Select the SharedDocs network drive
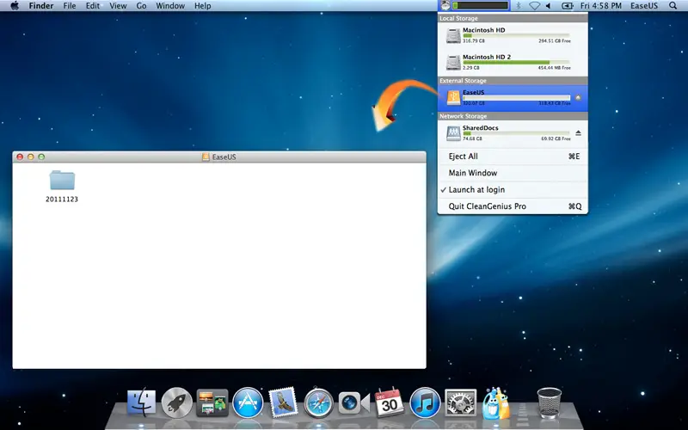This screenshot has width=688, height=430. pyautogui.click(x=513, y=133)
